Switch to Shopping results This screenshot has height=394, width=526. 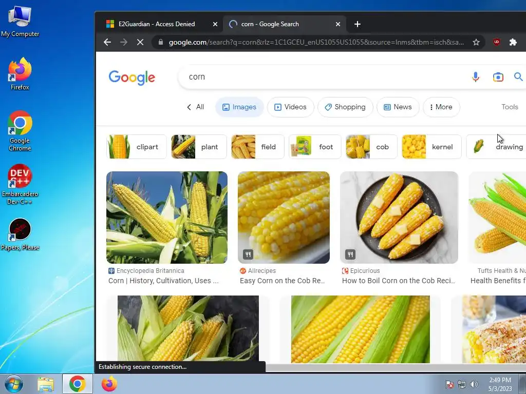345,107
